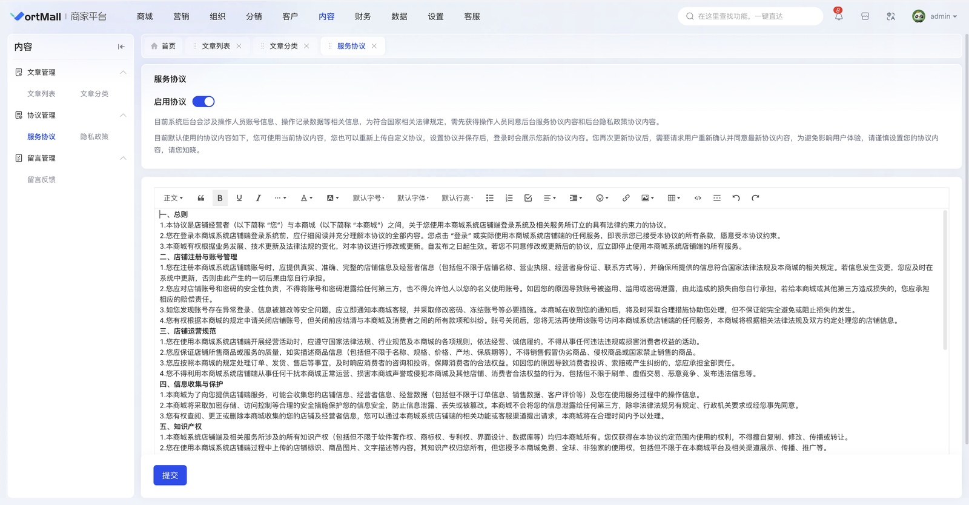
Task: Open the font color picker in the toolbar
Action: (306, 198)
